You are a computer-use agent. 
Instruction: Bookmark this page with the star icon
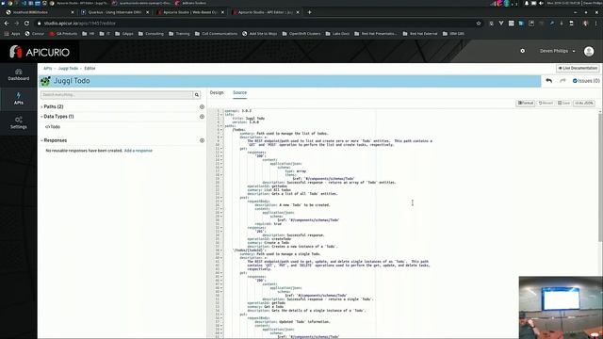pos(479,23)
